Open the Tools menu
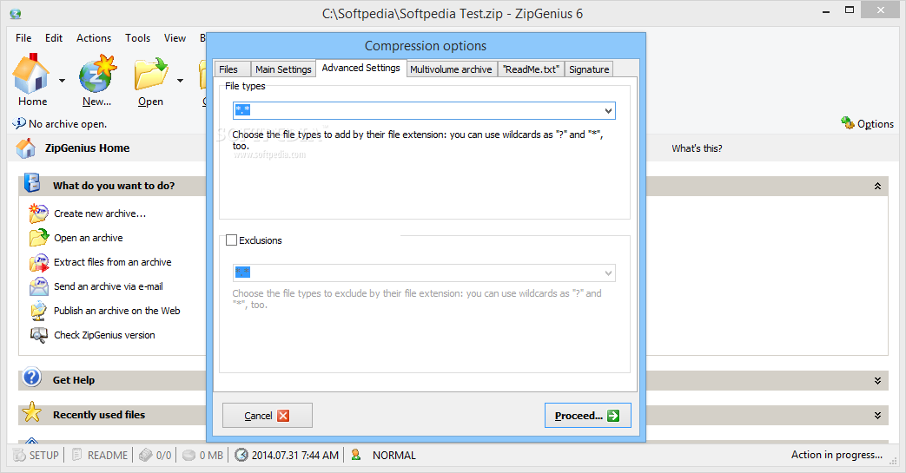The image size is (906, 473). [x=137, y=38]
